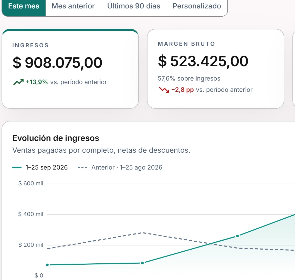295x280 pixels.
Task: Open the Ingresos summary card heading
Action: pos(30,45)
